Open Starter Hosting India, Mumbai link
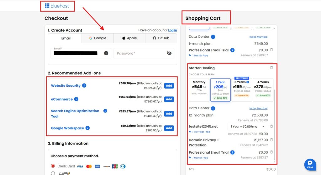 point(258,108)
